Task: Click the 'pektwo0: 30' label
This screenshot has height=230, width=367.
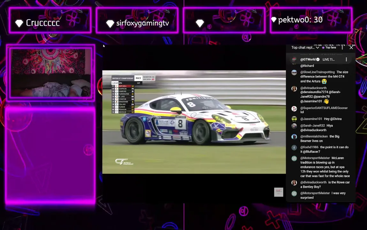Action: (x=300, y=20)
